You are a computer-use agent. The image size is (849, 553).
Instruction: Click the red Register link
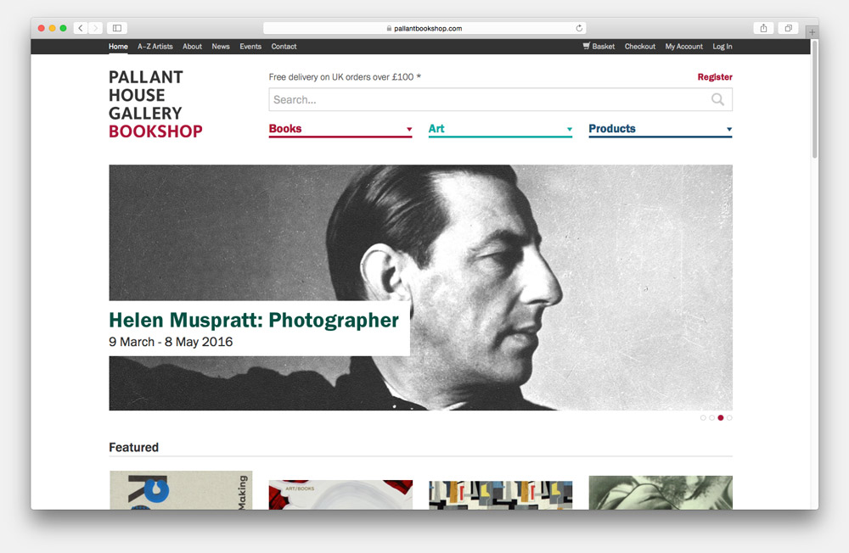point(715,77)
